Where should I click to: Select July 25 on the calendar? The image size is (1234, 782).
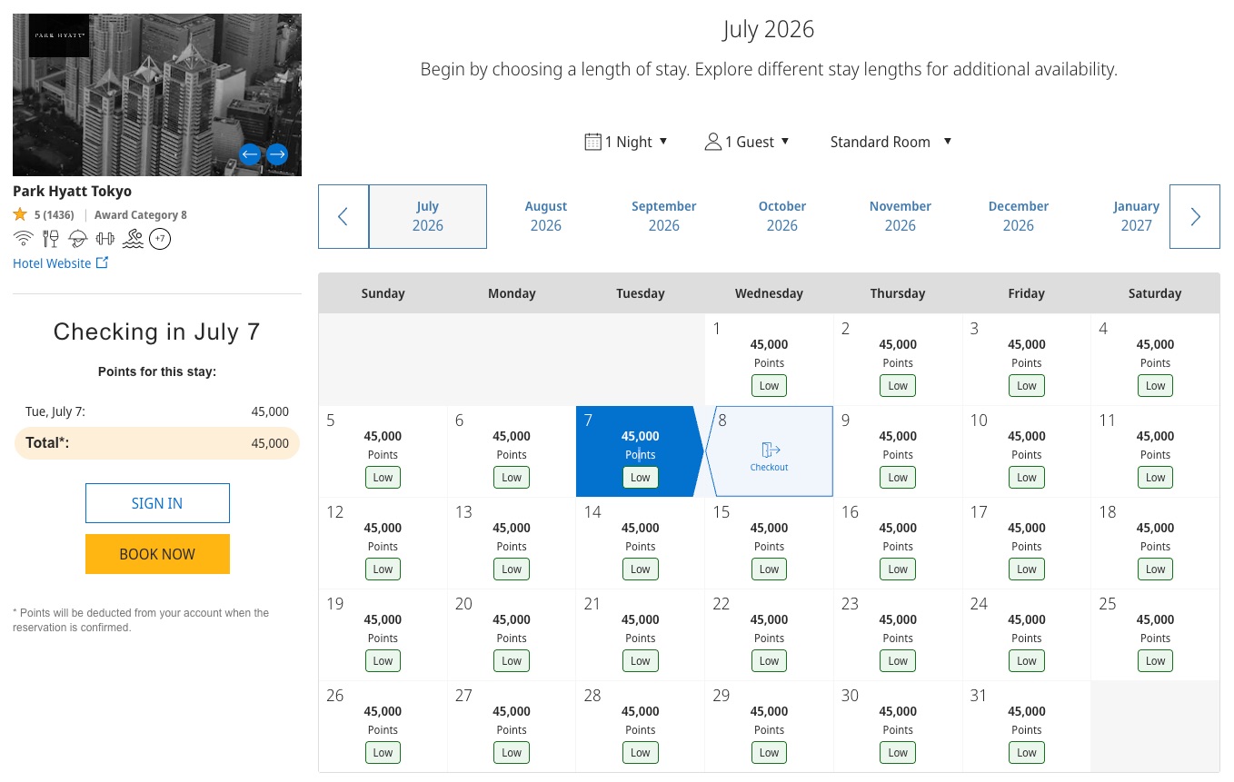point(1155,635)
